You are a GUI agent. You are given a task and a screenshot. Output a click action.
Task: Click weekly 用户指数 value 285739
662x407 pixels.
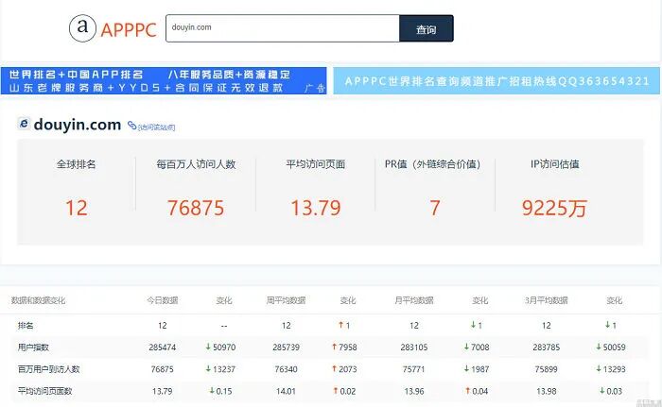(286, 348)
